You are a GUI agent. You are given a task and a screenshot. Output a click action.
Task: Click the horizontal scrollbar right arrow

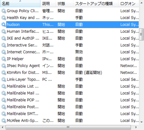136,127
